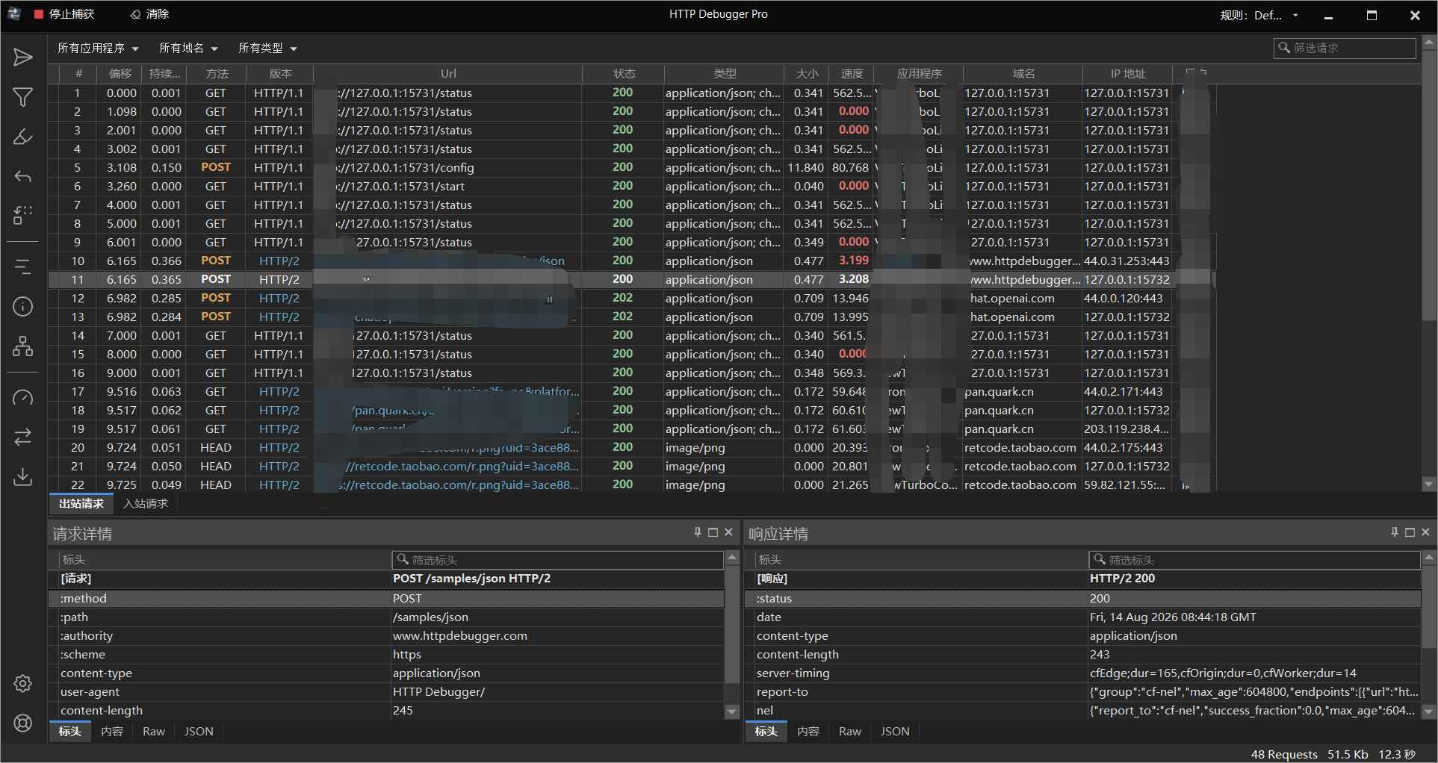Click the date response header row
Viewport: 1438px width, 763px height.
point(1083,617)
